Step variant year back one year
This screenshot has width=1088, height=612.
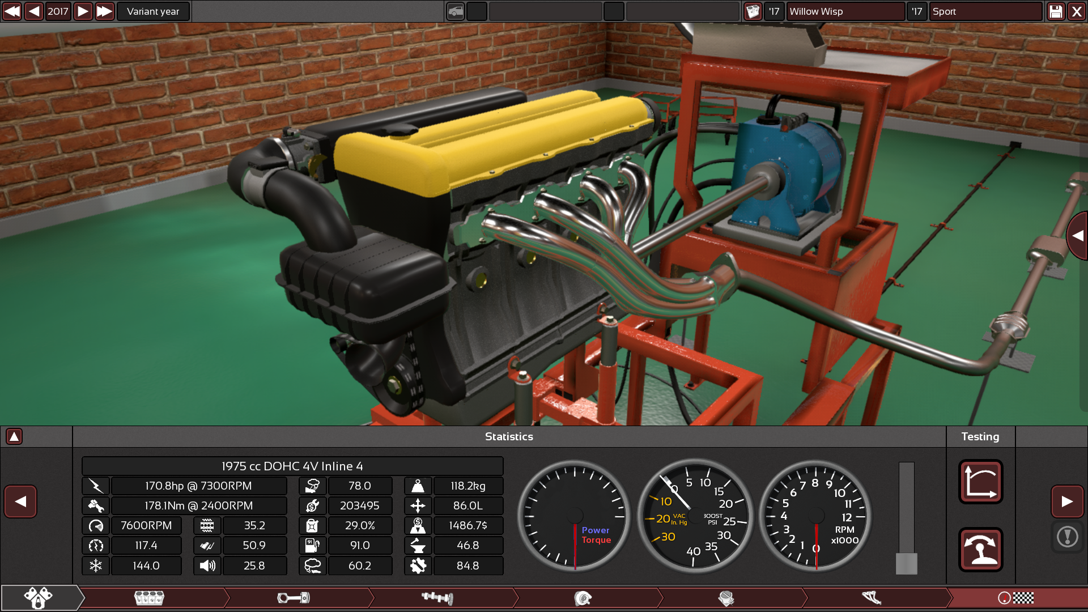pos(34,11)
